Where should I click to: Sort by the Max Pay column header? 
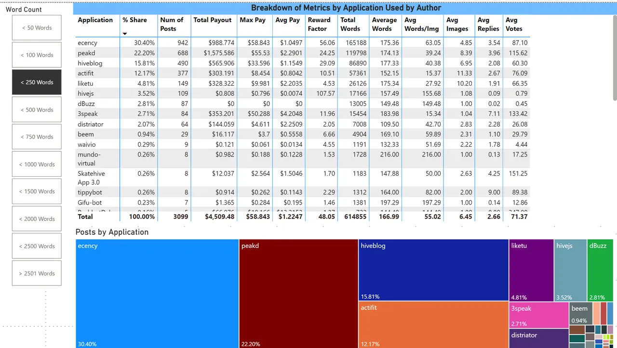click(x=253, y=20)
